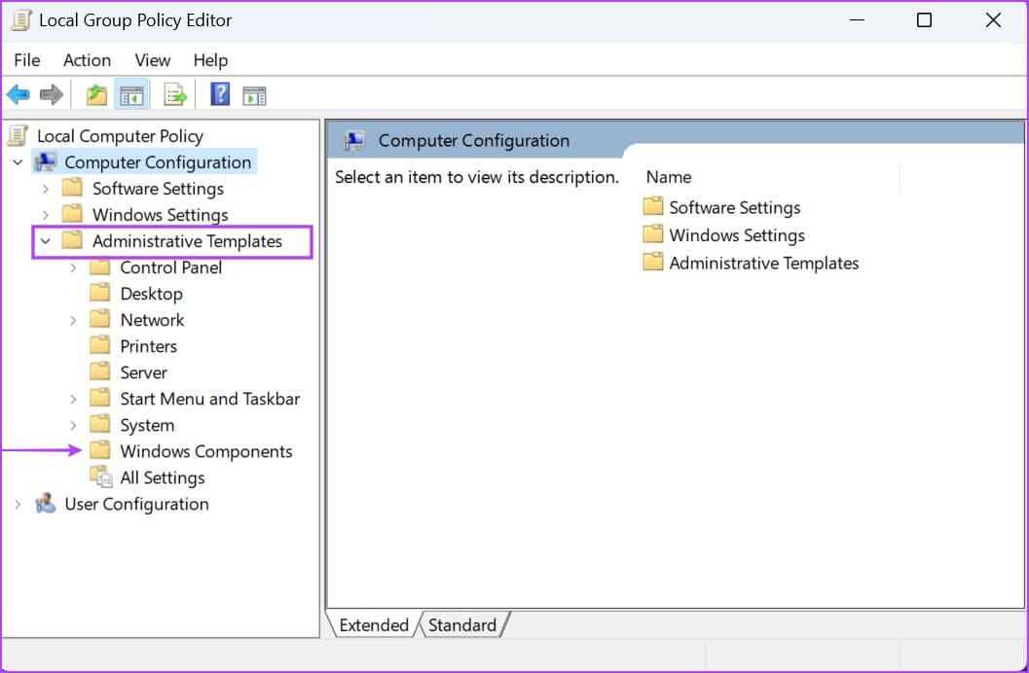1029x673 pixels.
Task: Click the Server folder icon
Action: point(99,372)
